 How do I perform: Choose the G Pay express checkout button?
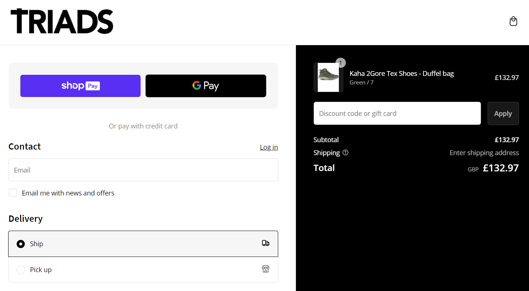206,86
